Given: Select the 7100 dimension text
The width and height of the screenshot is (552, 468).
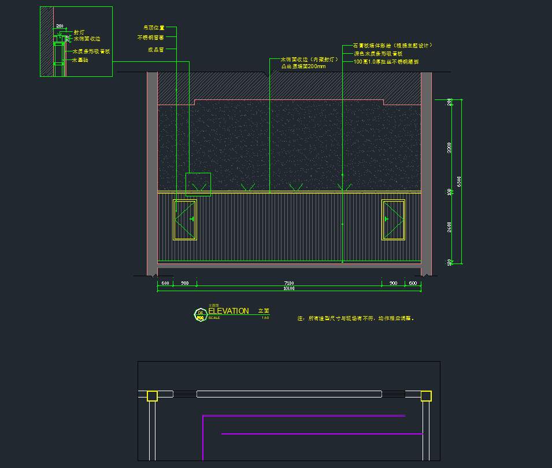Looking at the screenshot, I should (x=288, y=283).
